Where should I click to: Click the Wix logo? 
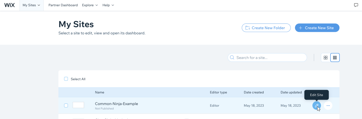coord(10,5)
